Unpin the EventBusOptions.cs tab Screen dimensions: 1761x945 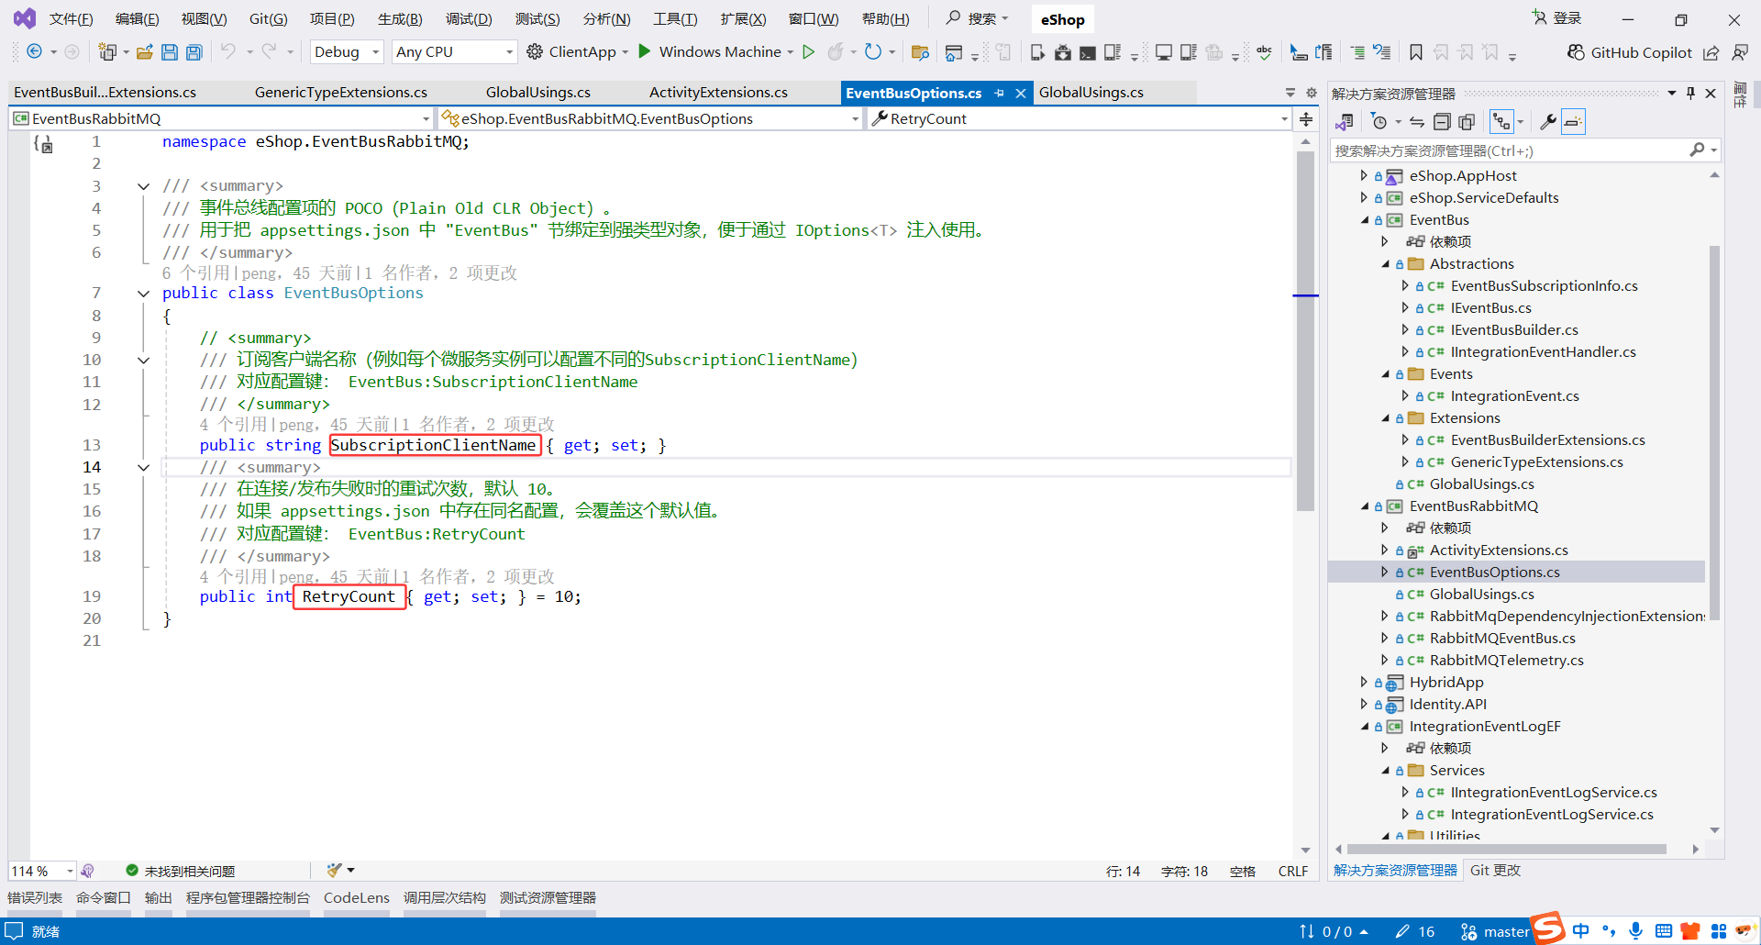click(x=1000, y=92)
